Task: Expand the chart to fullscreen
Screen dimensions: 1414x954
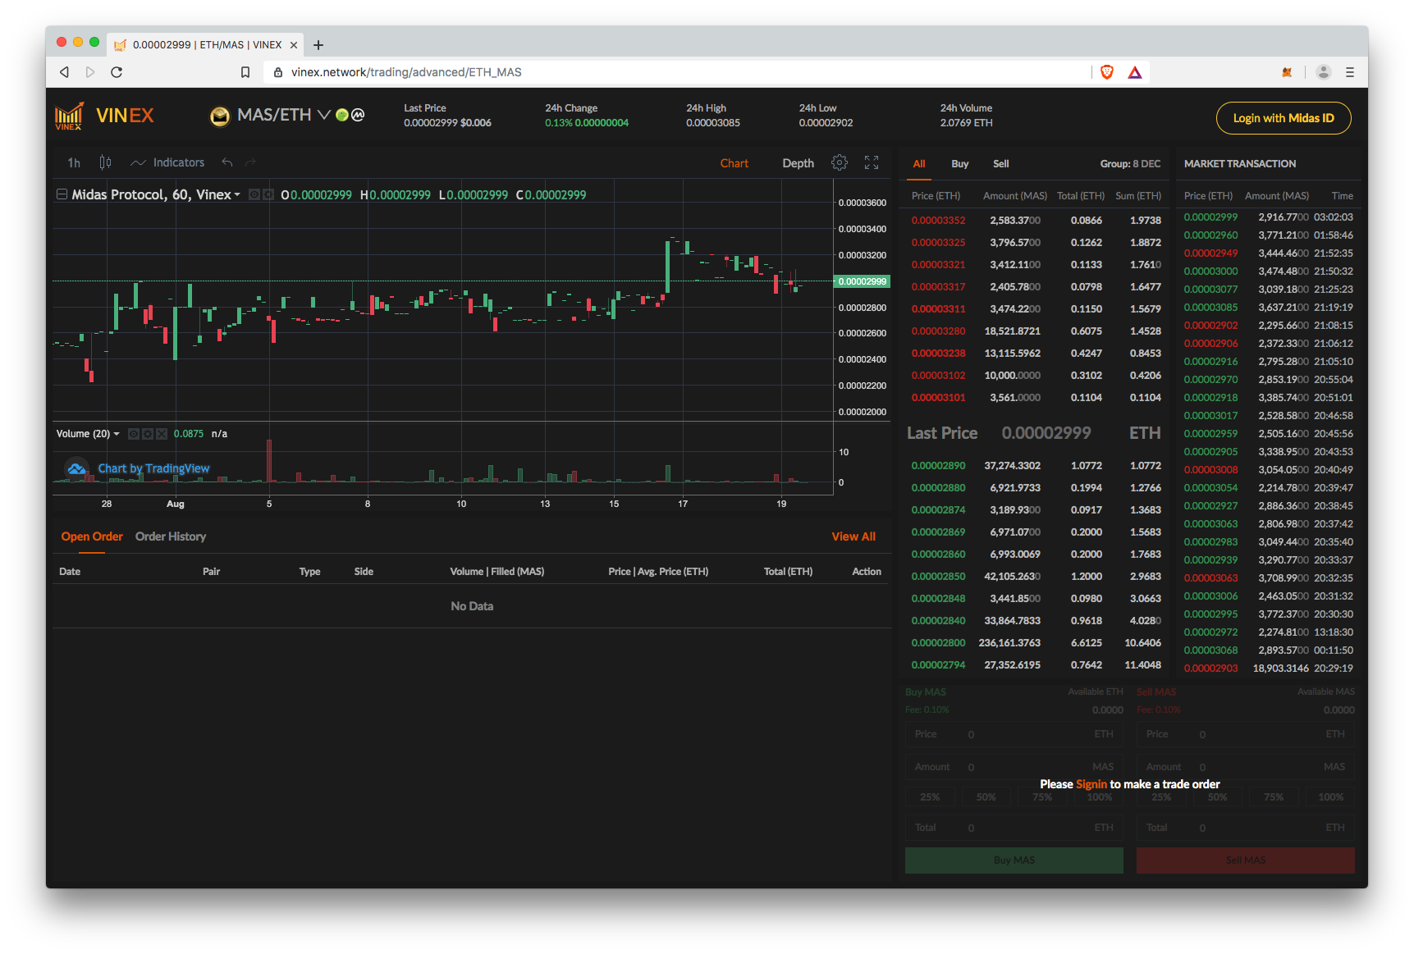Action: (x=872, y=162)
